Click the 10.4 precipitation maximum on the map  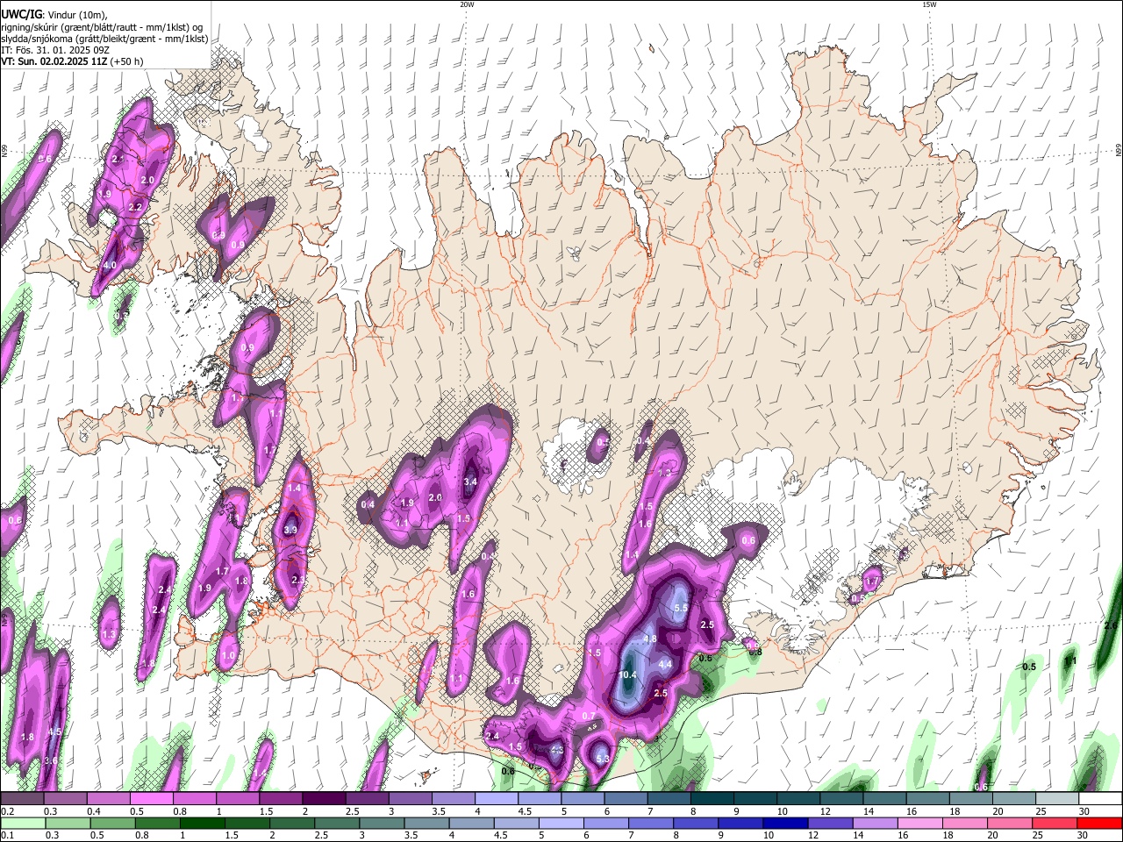pyautogui.click(x=626, y=674)
